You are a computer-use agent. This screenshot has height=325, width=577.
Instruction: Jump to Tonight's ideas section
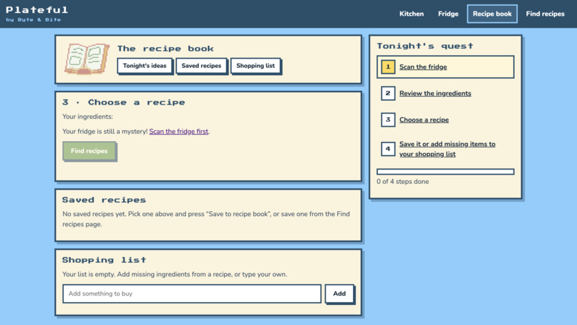[145, 66]
